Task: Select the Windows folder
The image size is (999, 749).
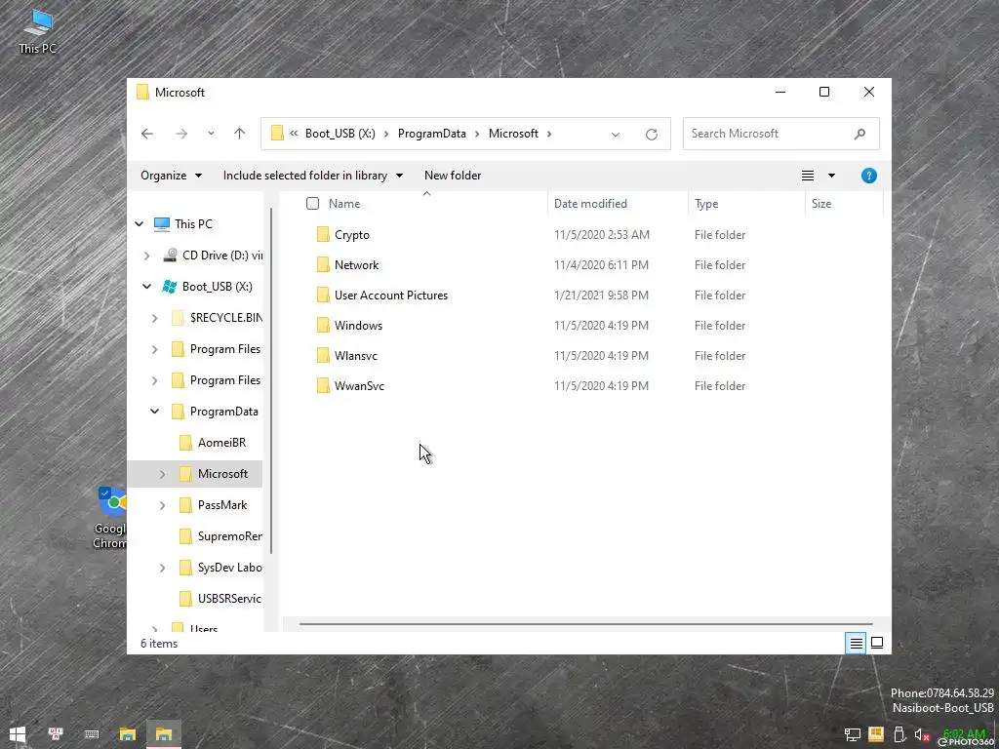Action: (x=358, y=326)
